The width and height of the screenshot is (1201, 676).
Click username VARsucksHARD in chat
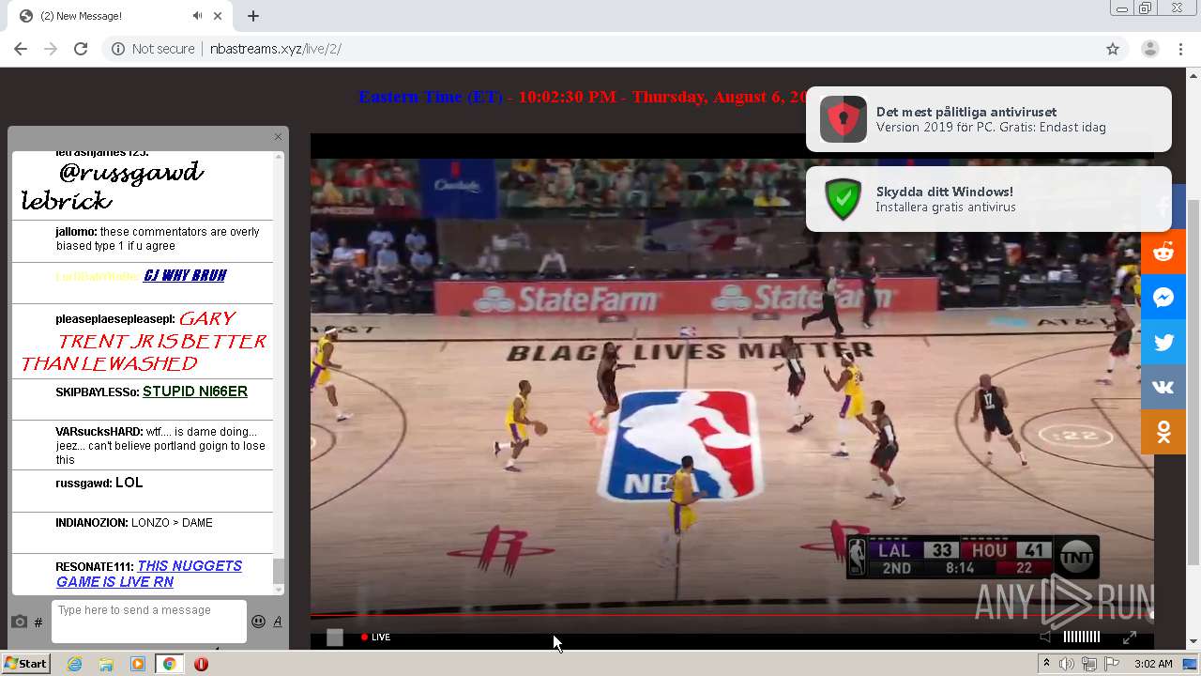coord(99,432)
